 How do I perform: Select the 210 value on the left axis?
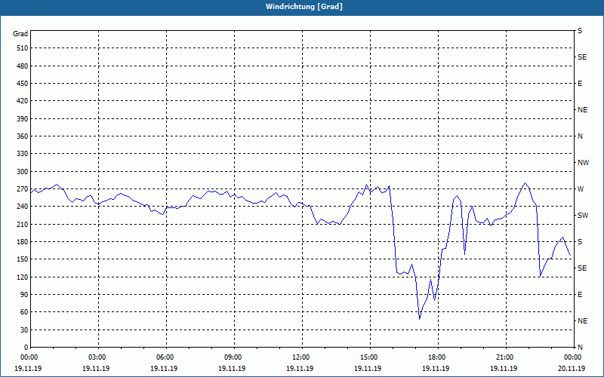[23, 224]
